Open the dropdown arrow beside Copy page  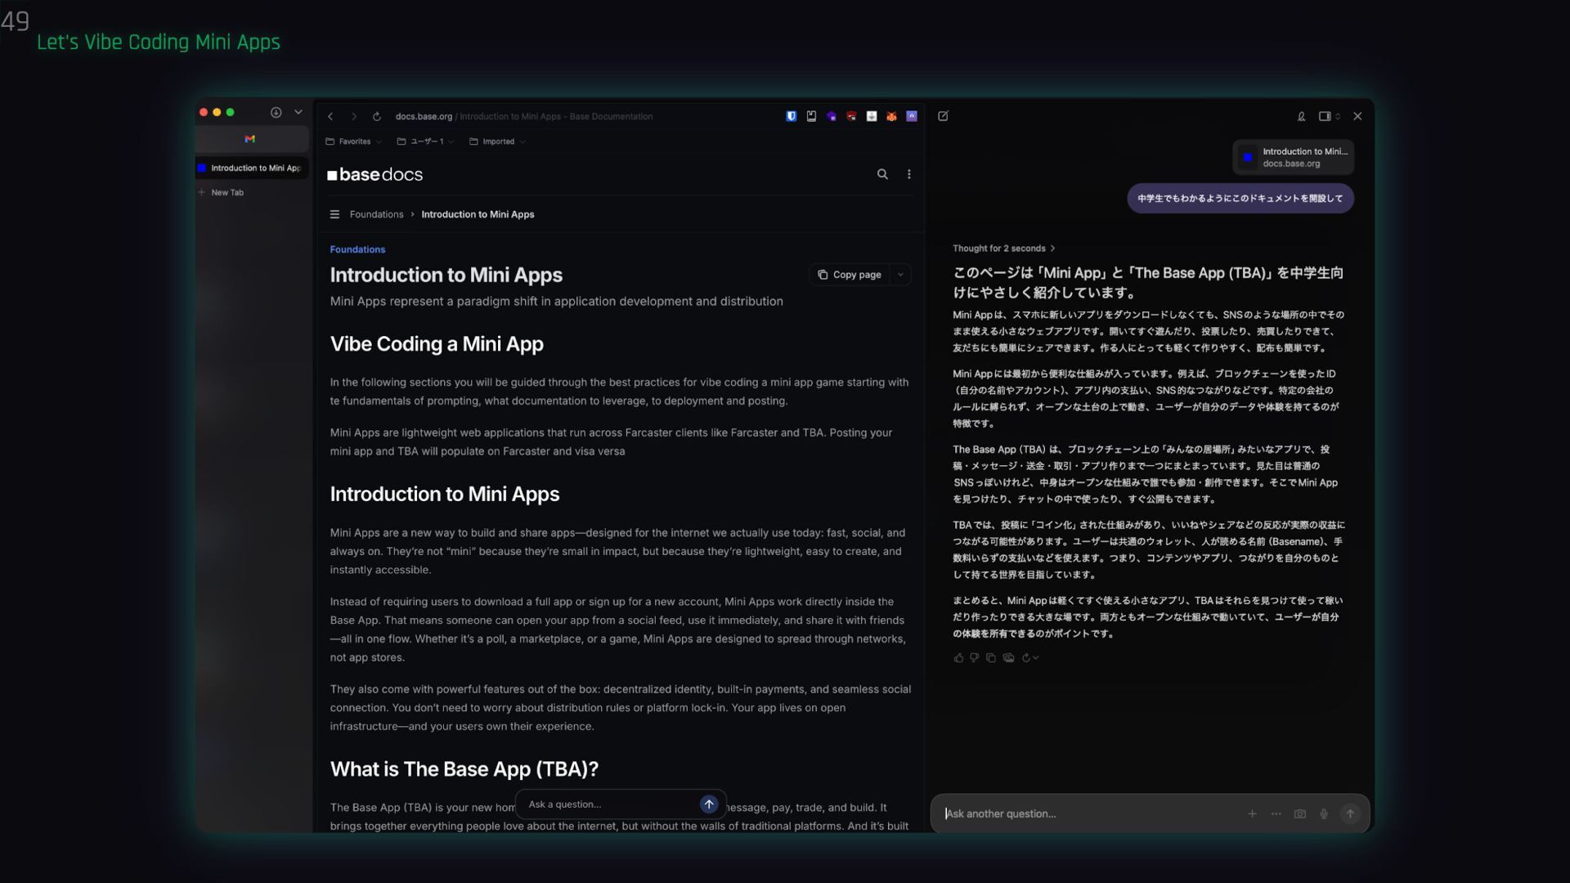pyautogui.click(x=900, y=275)
